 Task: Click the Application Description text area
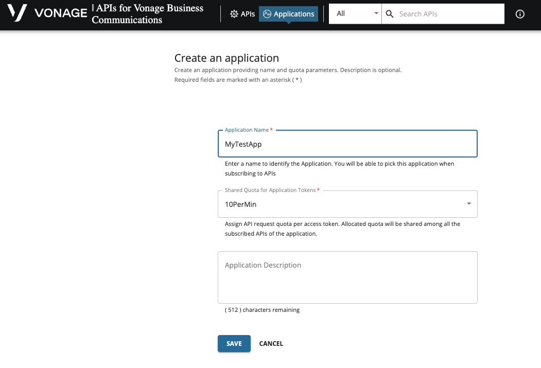[347, 277]
